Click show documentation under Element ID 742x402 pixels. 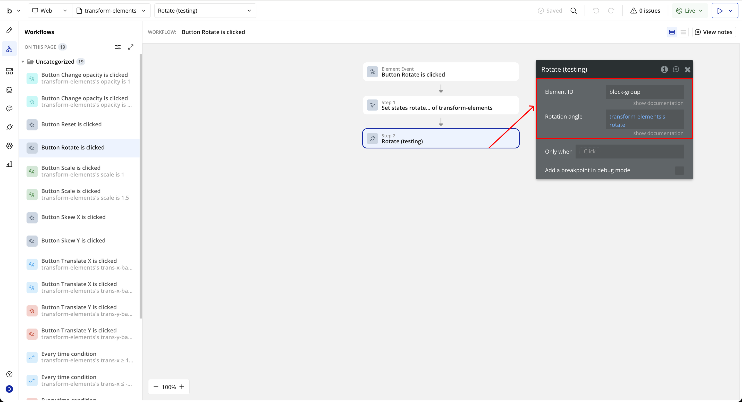click(658, 103)
